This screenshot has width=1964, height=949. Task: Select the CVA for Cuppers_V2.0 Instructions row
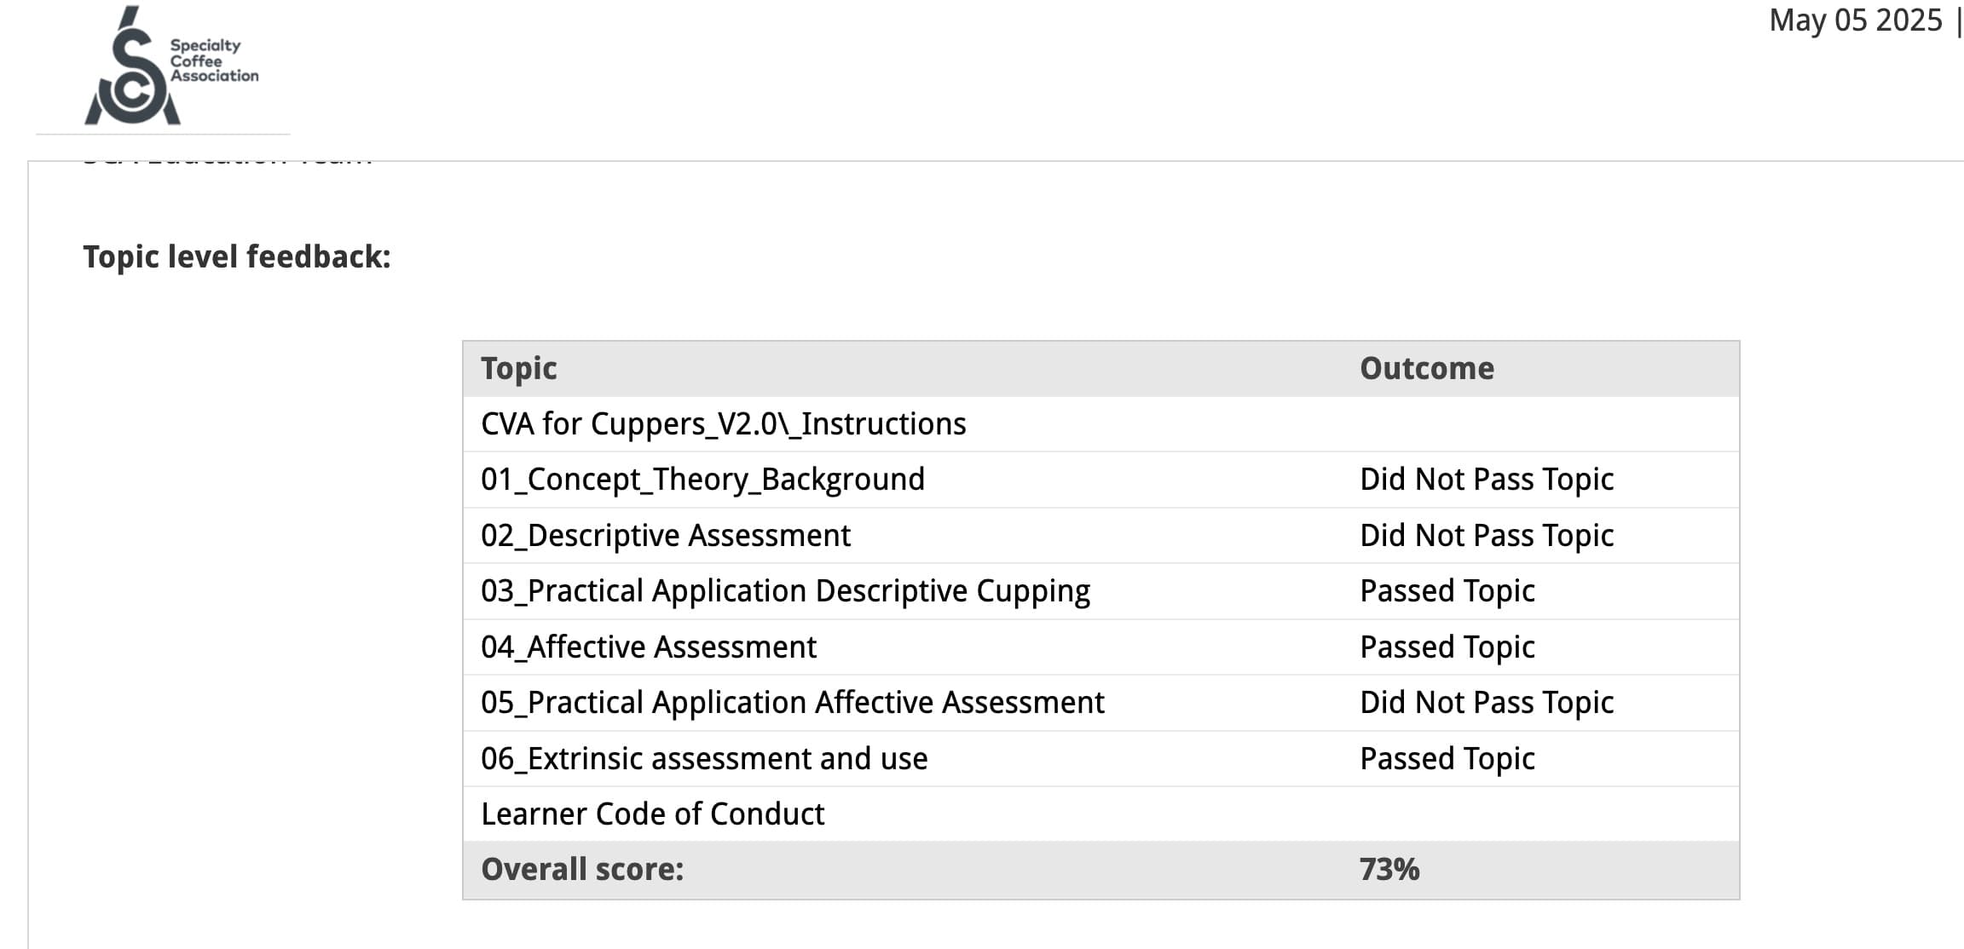click(1100, 423)
